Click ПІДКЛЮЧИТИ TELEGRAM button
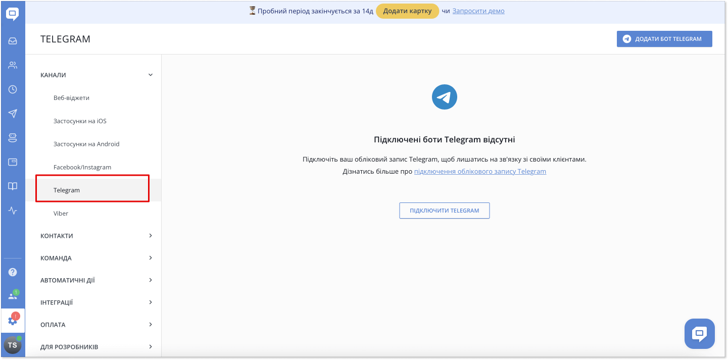The image size is (728, 360). pos(445,211)
